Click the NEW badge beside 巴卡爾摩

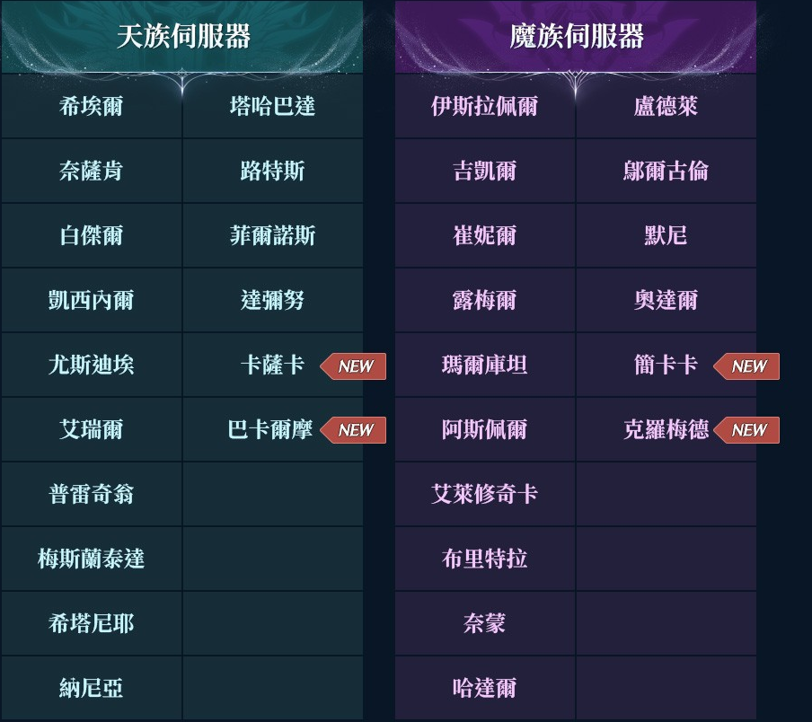point(355,430)
